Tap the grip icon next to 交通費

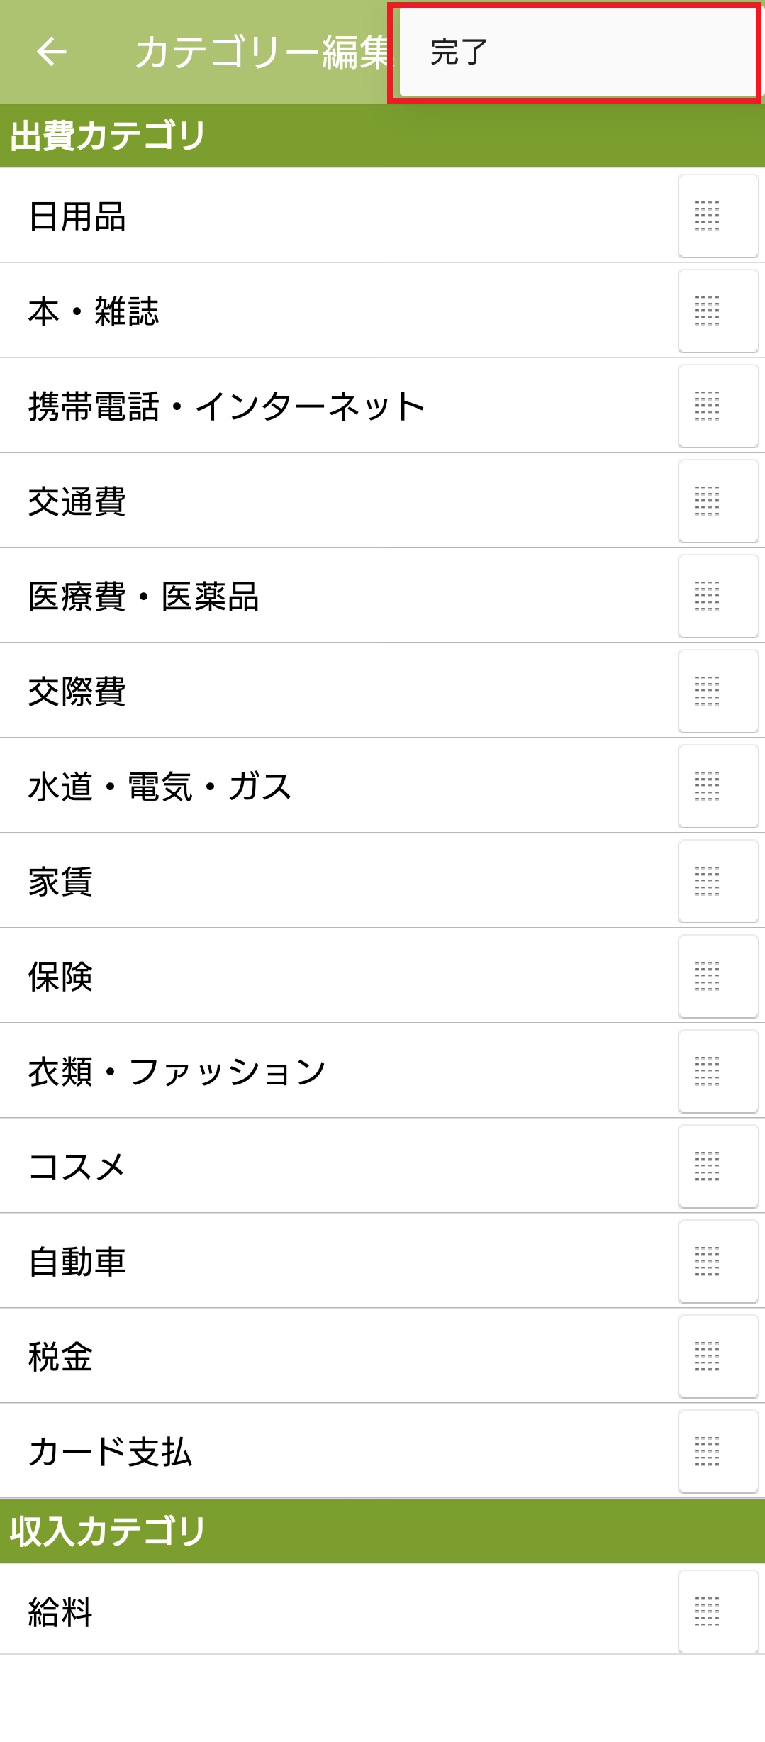(717, 501)
